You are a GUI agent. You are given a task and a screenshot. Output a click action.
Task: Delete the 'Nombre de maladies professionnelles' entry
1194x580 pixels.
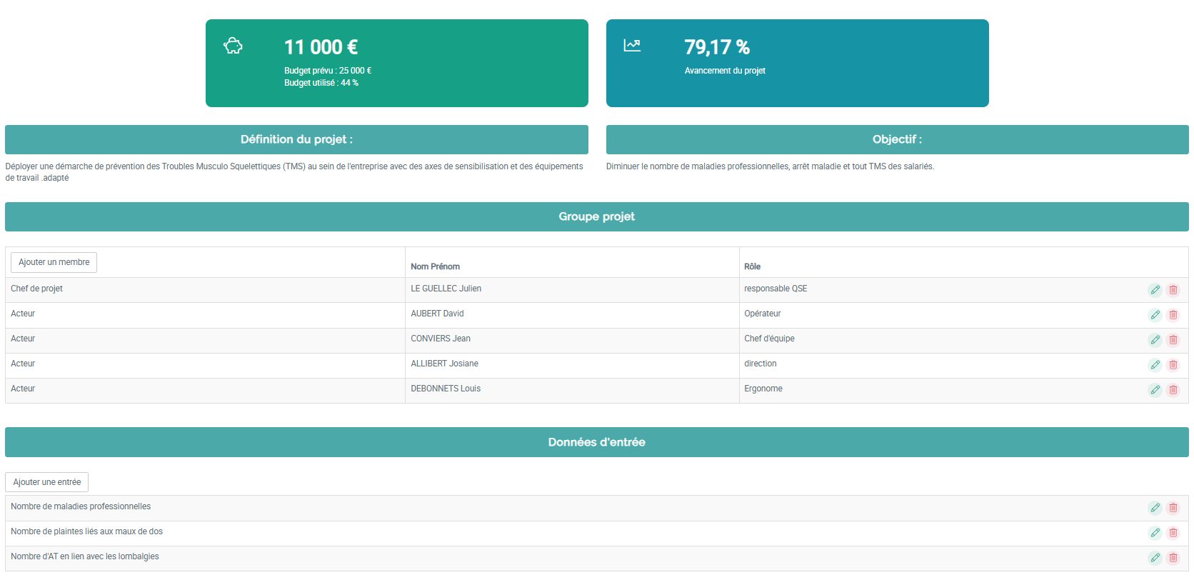[1173, 508]
